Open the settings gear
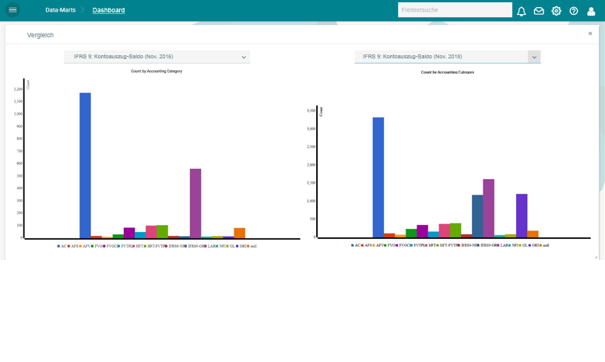Screen dimensions: 605x362 click(556, 11)
